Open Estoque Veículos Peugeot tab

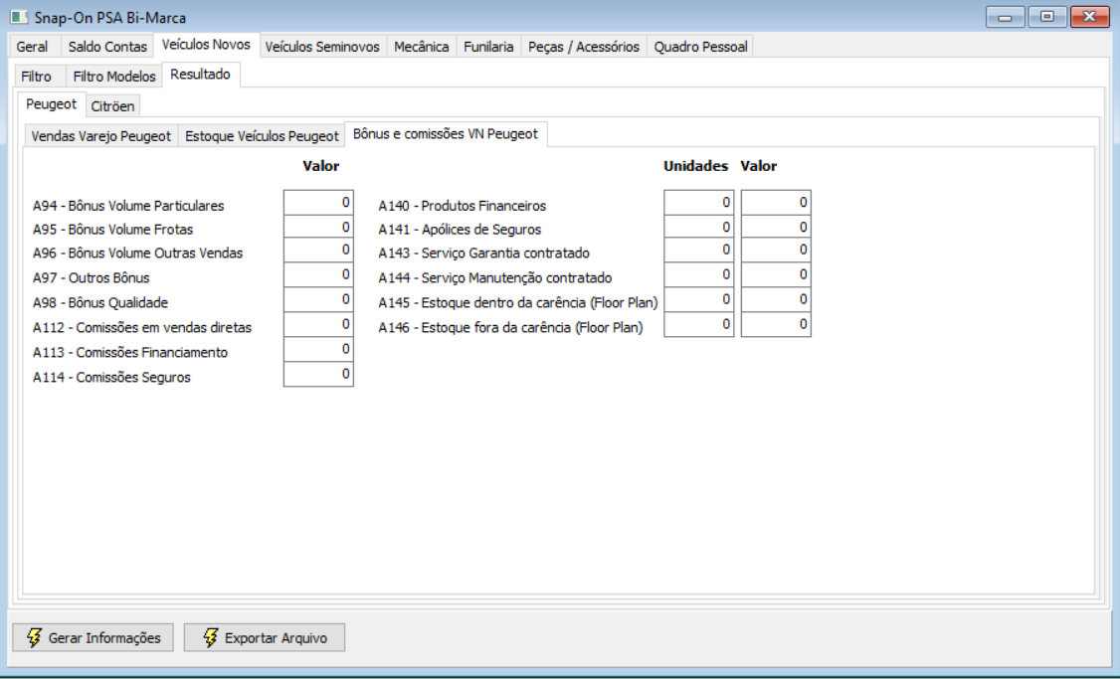tap(263, 136)
